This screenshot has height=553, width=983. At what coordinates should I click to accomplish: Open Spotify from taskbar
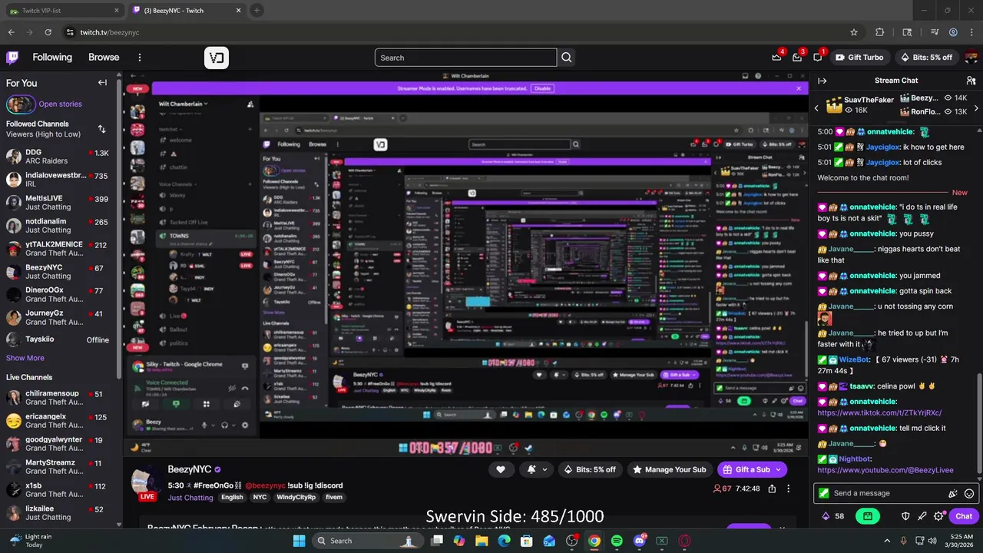point(617,541)
